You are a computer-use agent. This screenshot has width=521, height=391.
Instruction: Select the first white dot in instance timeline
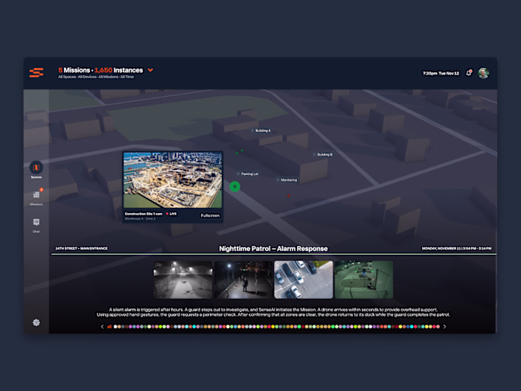click(x=115, y=326)
